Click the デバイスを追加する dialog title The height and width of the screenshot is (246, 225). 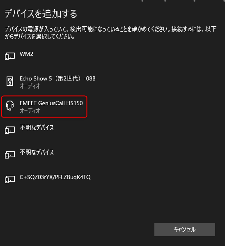41,14
